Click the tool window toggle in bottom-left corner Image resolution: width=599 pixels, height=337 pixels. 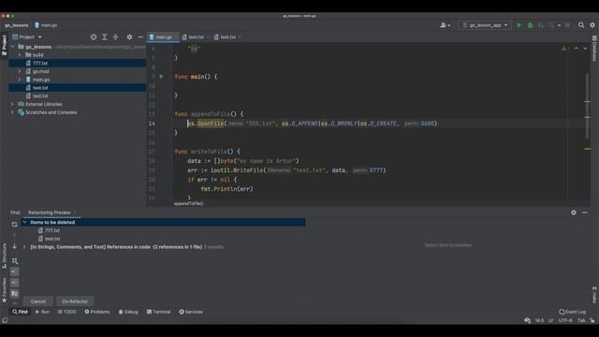(5, 320)
